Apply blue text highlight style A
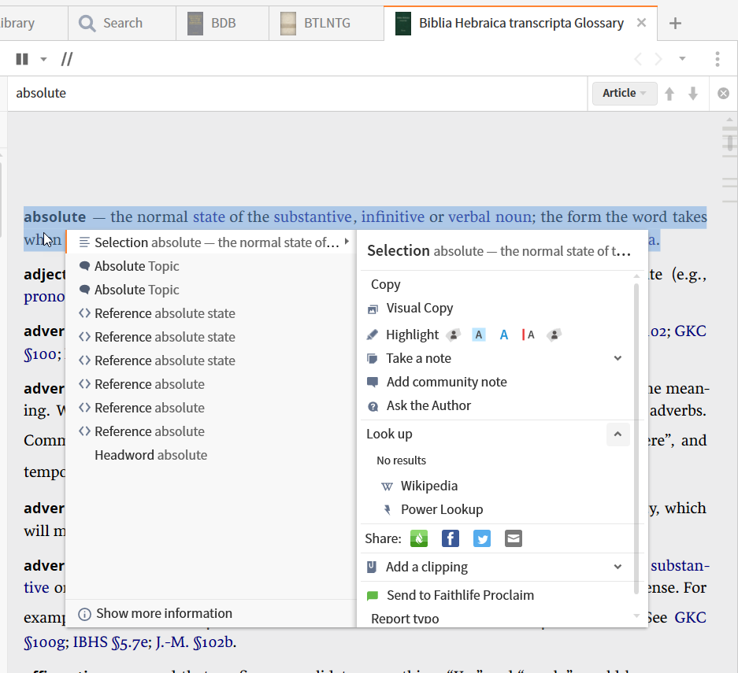Screen dimensions: 738x673 tap(503, 335)
